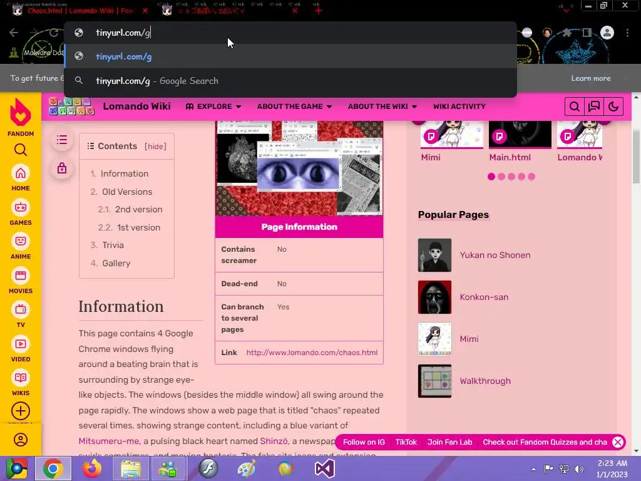641x481 pixels.
Task: Open Chrome profile avatar icon
Action: coord(607,33)
